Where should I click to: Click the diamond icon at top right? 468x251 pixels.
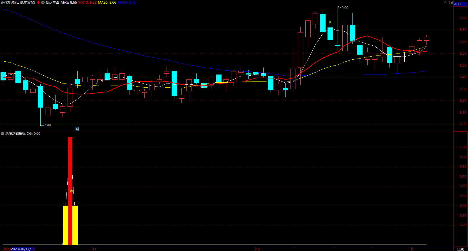tap(446, 3)
